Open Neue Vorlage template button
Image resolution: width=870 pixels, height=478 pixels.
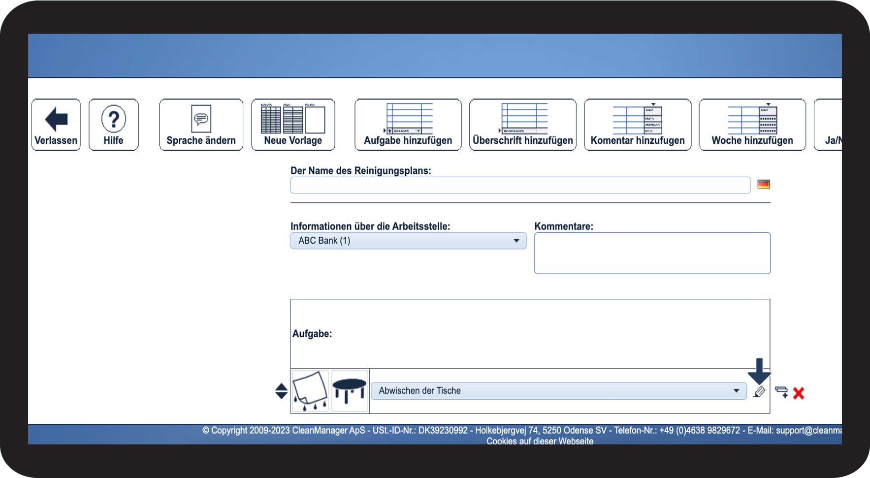coord(293,125)
